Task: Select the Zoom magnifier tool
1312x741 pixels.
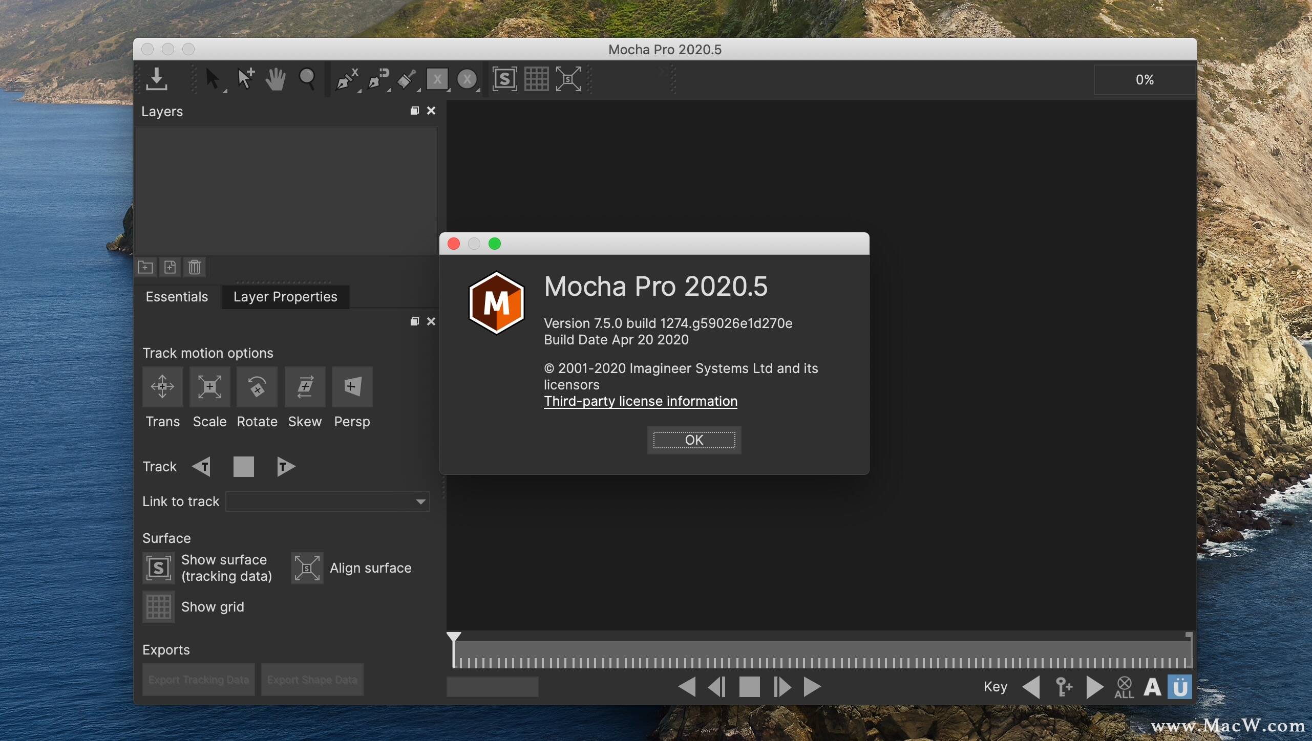Action: click(307, 79)
